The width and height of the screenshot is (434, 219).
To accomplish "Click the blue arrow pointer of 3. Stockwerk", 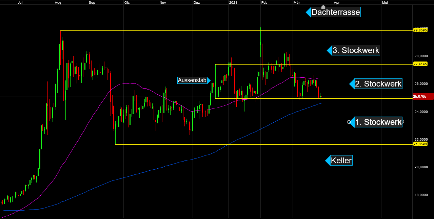I will pyautogui.click(x=330, y=50).
